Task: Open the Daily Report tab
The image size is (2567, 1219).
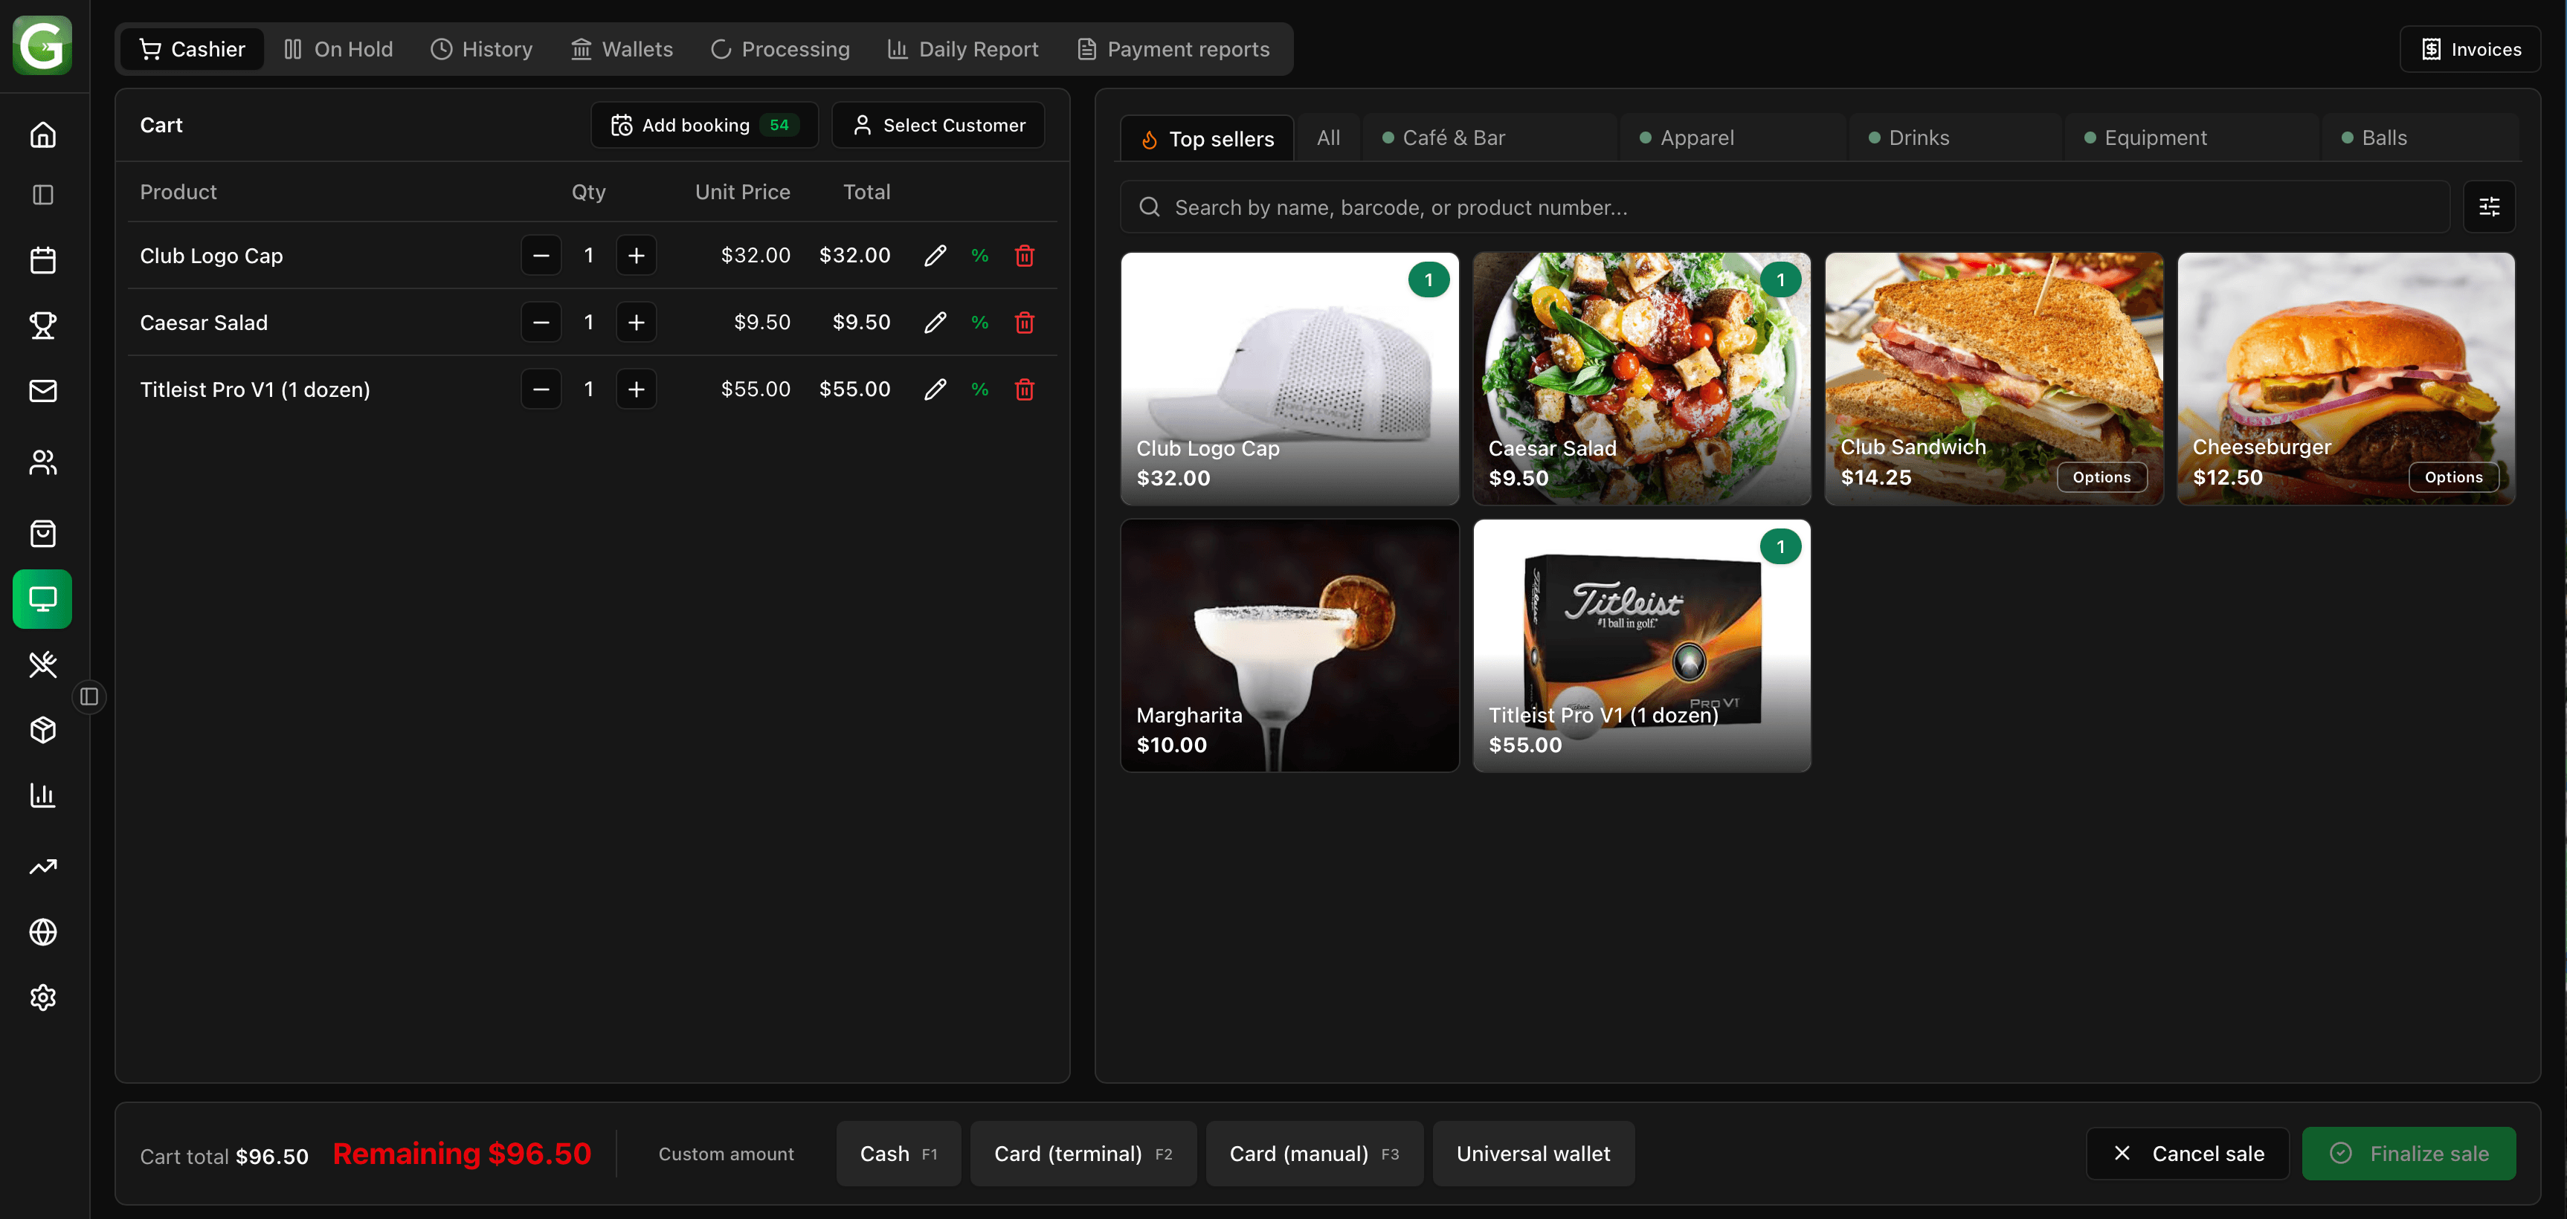Action: tap(962, 49)
